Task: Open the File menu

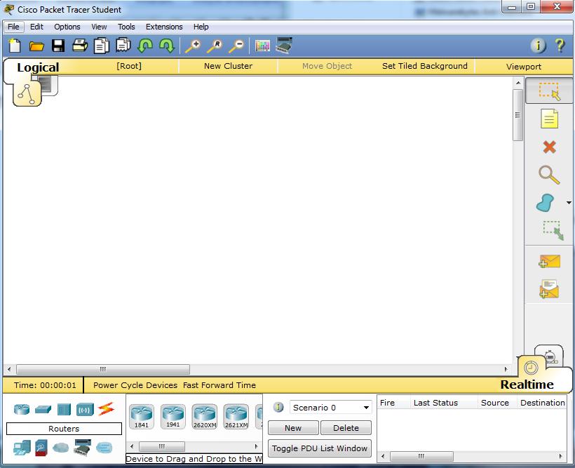Action: coord(13,27)
